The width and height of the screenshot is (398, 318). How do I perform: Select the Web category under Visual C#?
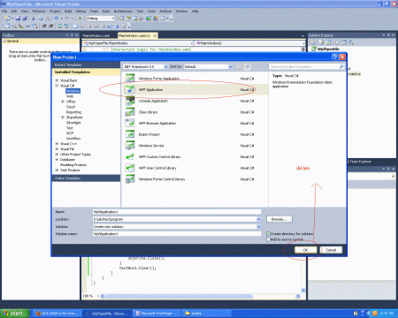(x=70, y=96)
